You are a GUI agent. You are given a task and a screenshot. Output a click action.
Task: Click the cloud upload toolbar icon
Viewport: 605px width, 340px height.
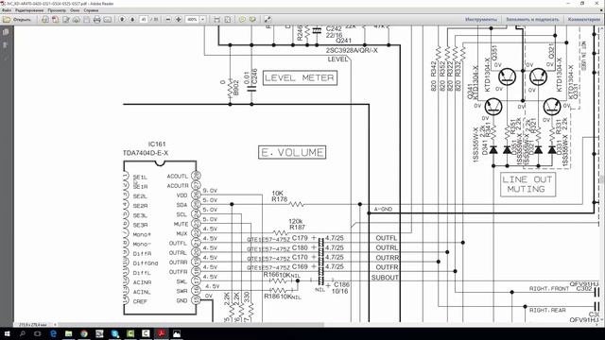(77, 19)
